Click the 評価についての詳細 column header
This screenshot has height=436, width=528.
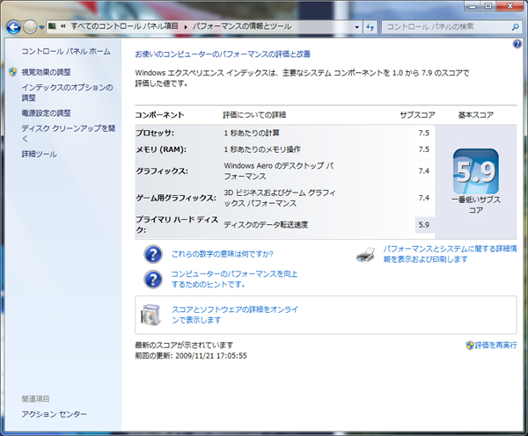[x=254, y=115]
